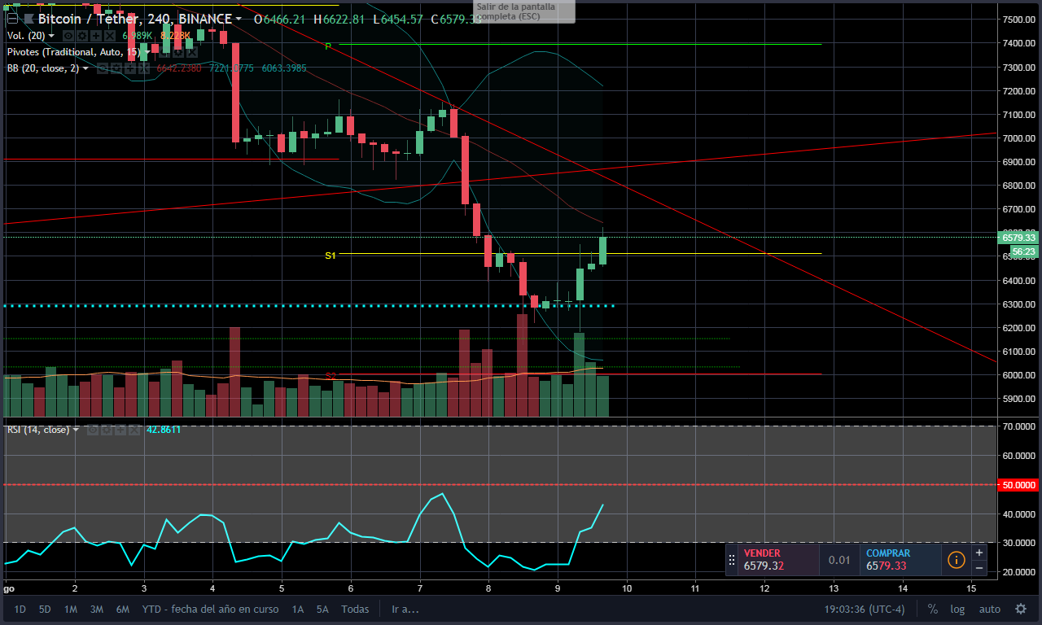
Task: Click the 6579.33 current price label
Action: tap(1018, 238)
